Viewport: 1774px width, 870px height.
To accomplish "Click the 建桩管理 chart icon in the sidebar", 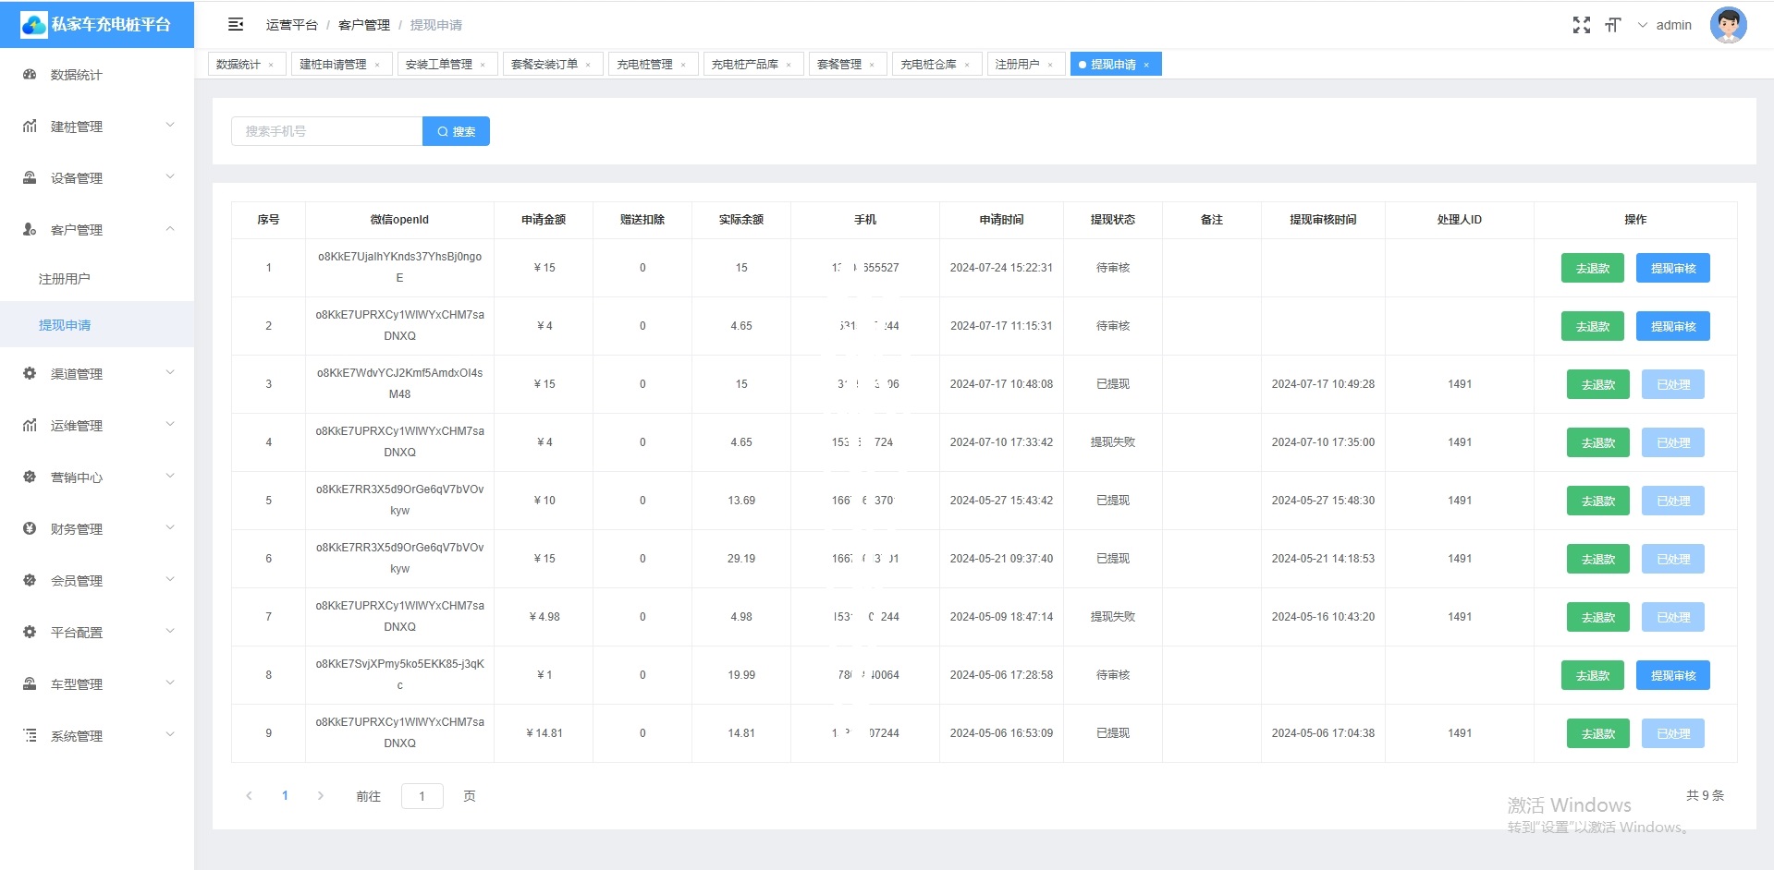I will tap(30, 127).
